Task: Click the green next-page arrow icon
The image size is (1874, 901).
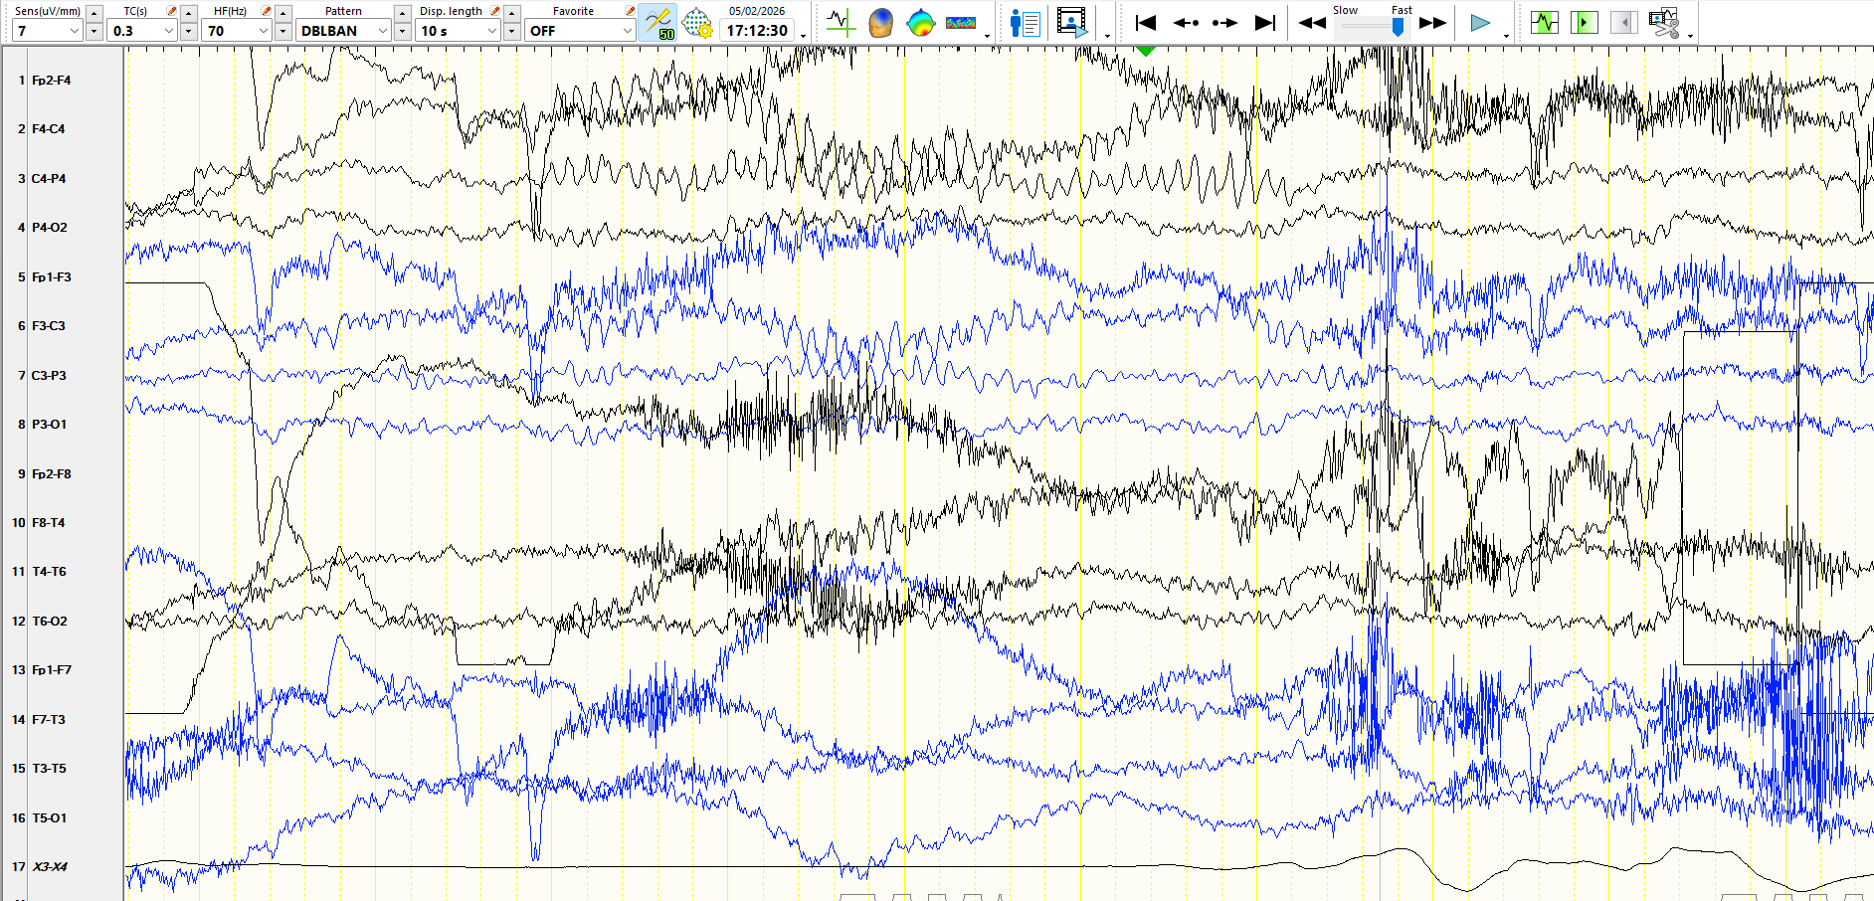Action: pos(1584,22)
